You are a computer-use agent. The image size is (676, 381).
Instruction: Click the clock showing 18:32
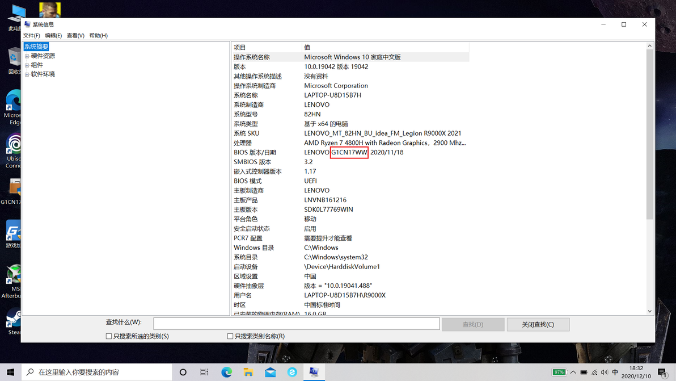[636, 368]
